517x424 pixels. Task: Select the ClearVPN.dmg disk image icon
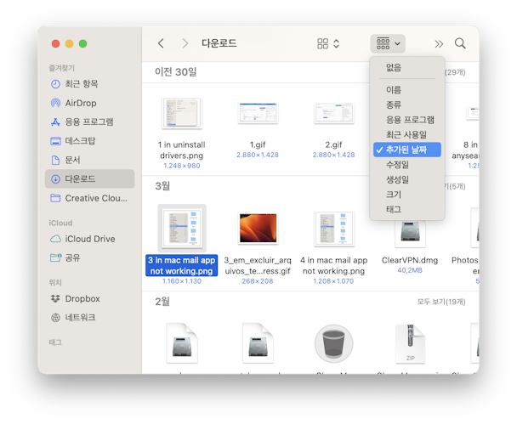410,232
